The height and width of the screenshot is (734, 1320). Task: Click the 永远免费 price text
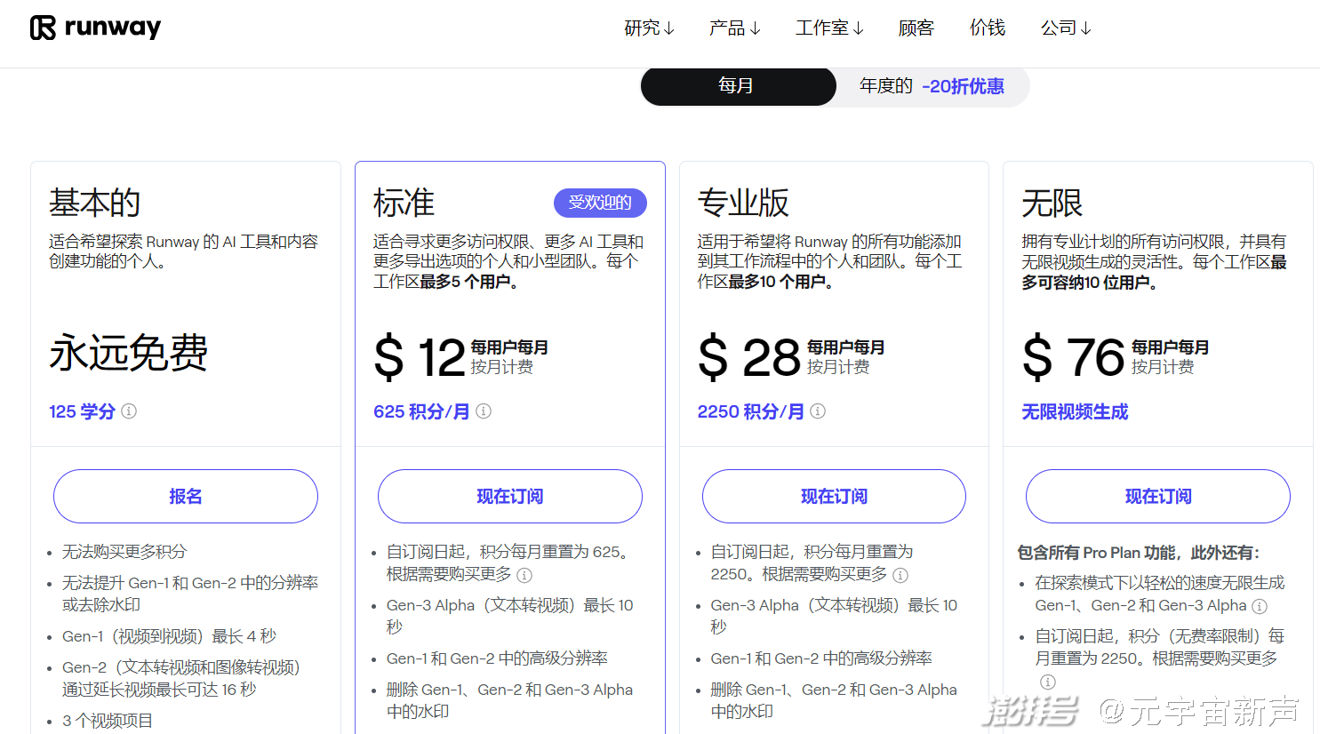(129, 353)
